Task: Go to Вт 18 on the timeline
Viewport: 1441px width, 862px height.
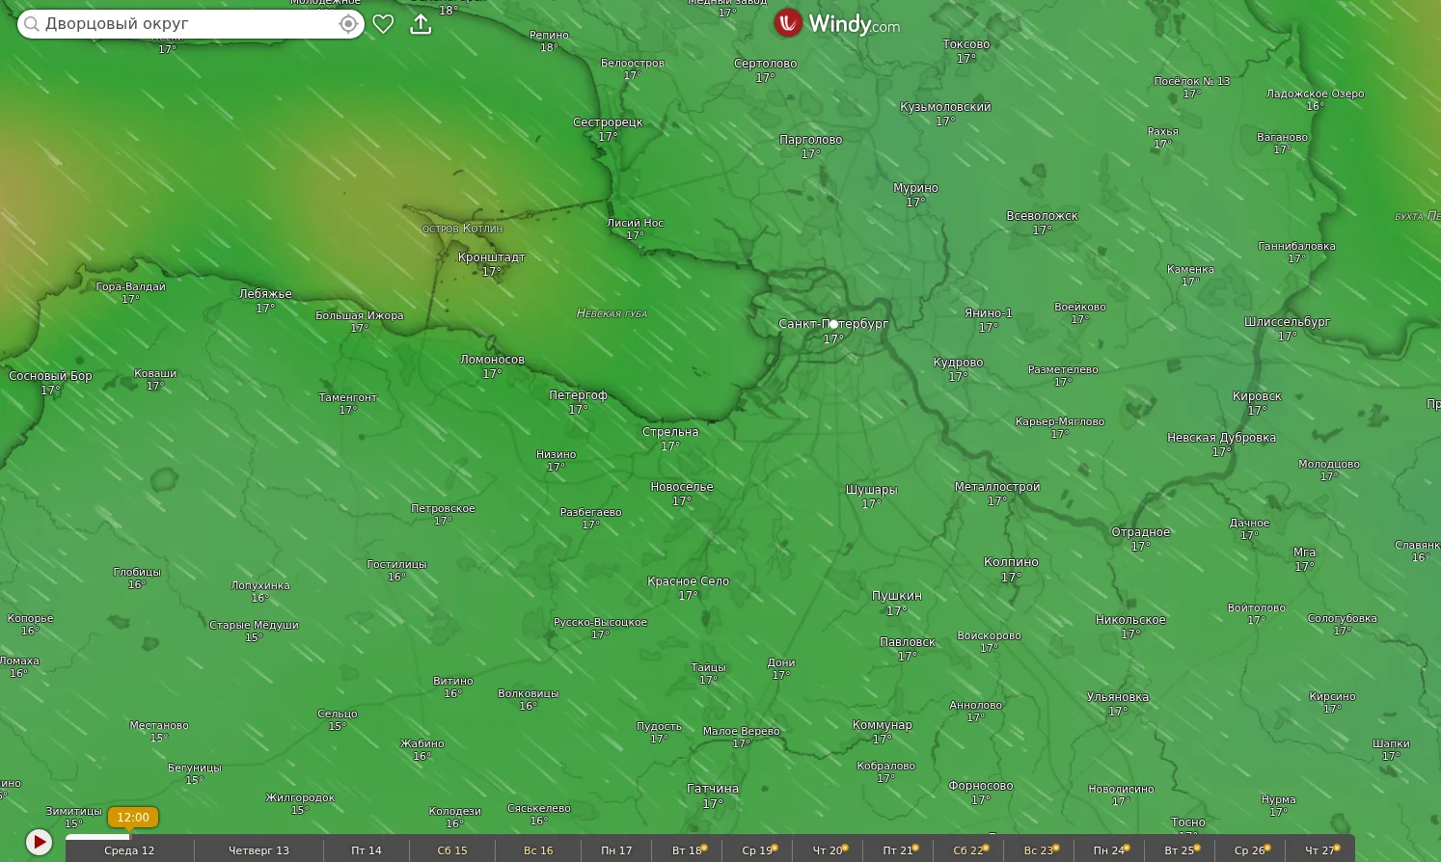Action: coord(687,850)
